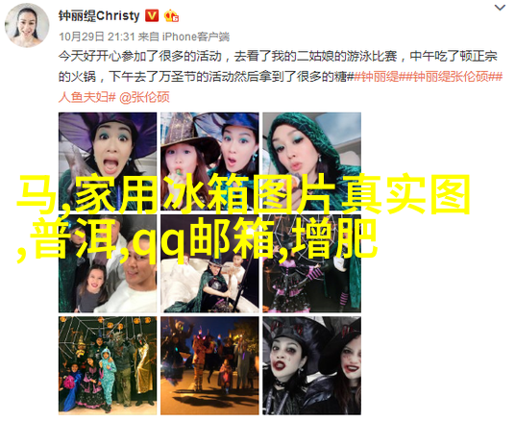Open the #钟丽缇张伦硕# hashtag topic

coord(451,77)
